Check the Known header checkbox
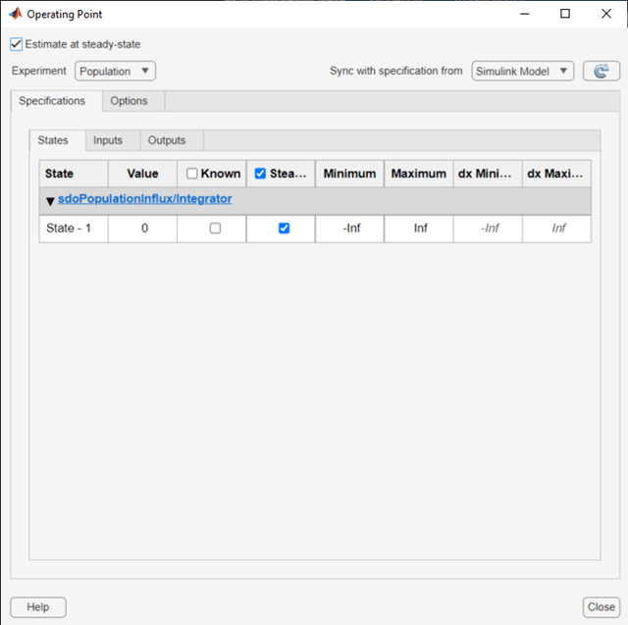This screenshot has height=625, width=628. click(192, 174)
